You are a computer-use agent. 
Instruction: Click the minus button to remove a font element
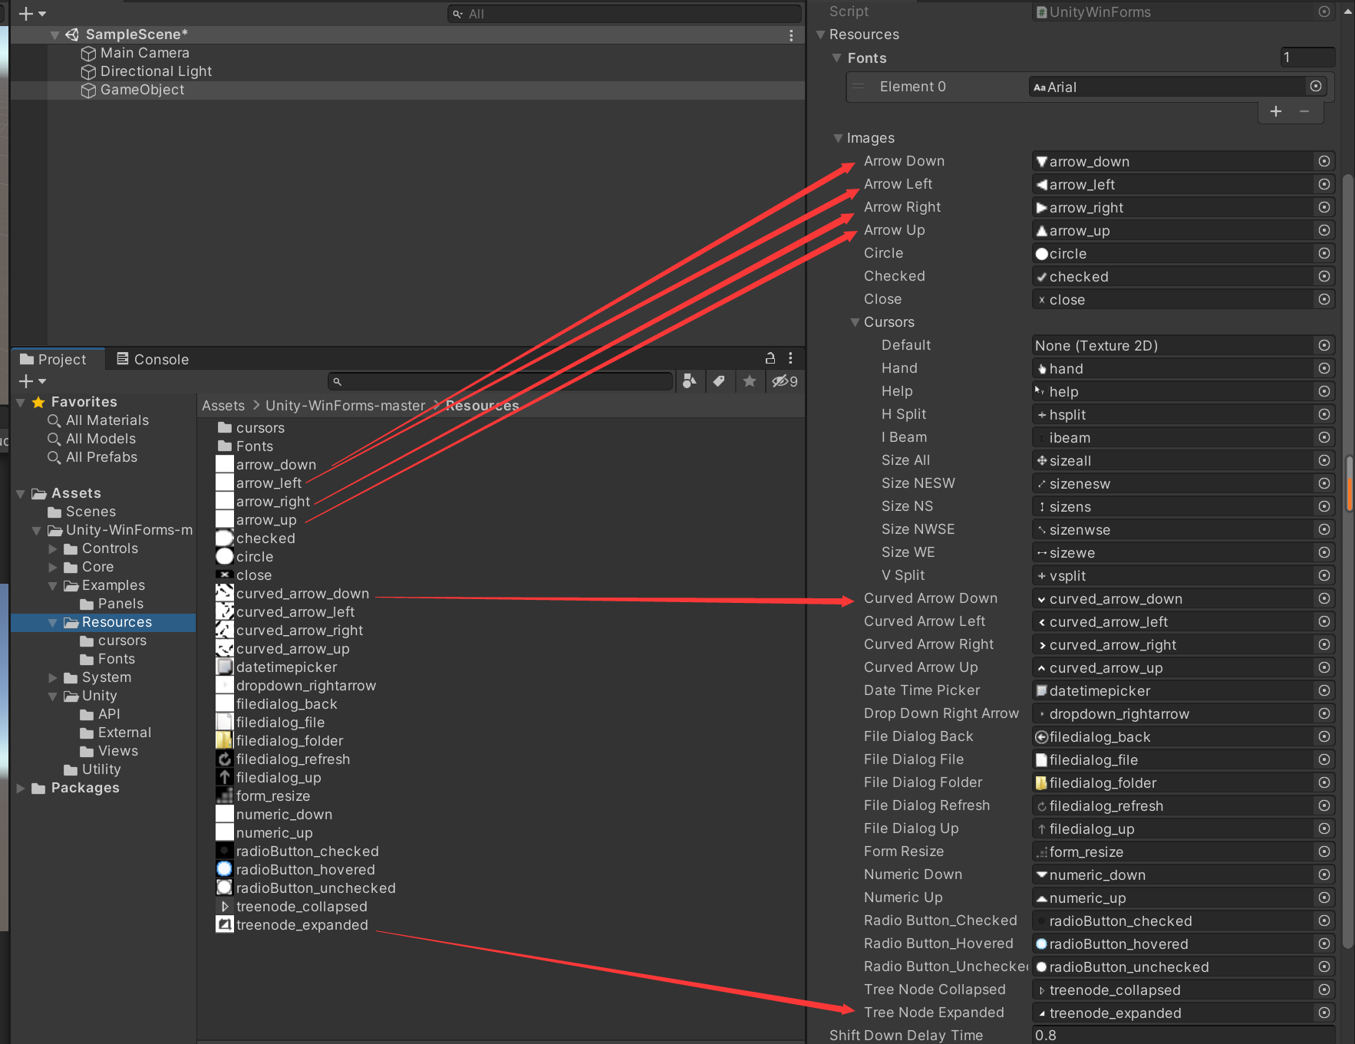(x=1305, y=111)
